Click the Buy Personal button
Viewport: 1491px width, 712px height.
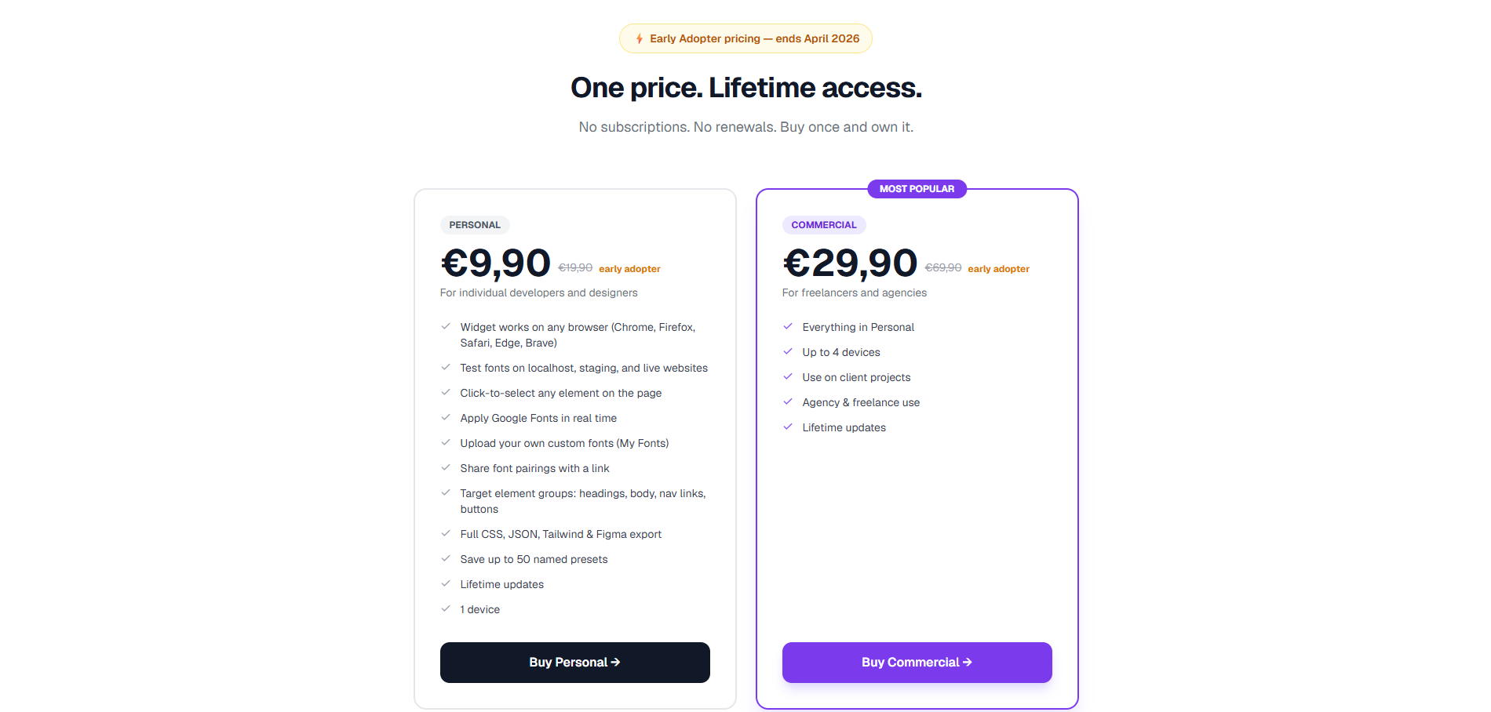tap(574, 662)
